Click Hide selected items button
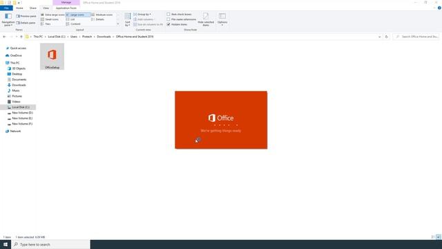442x249 pixels. pos(206,20)
